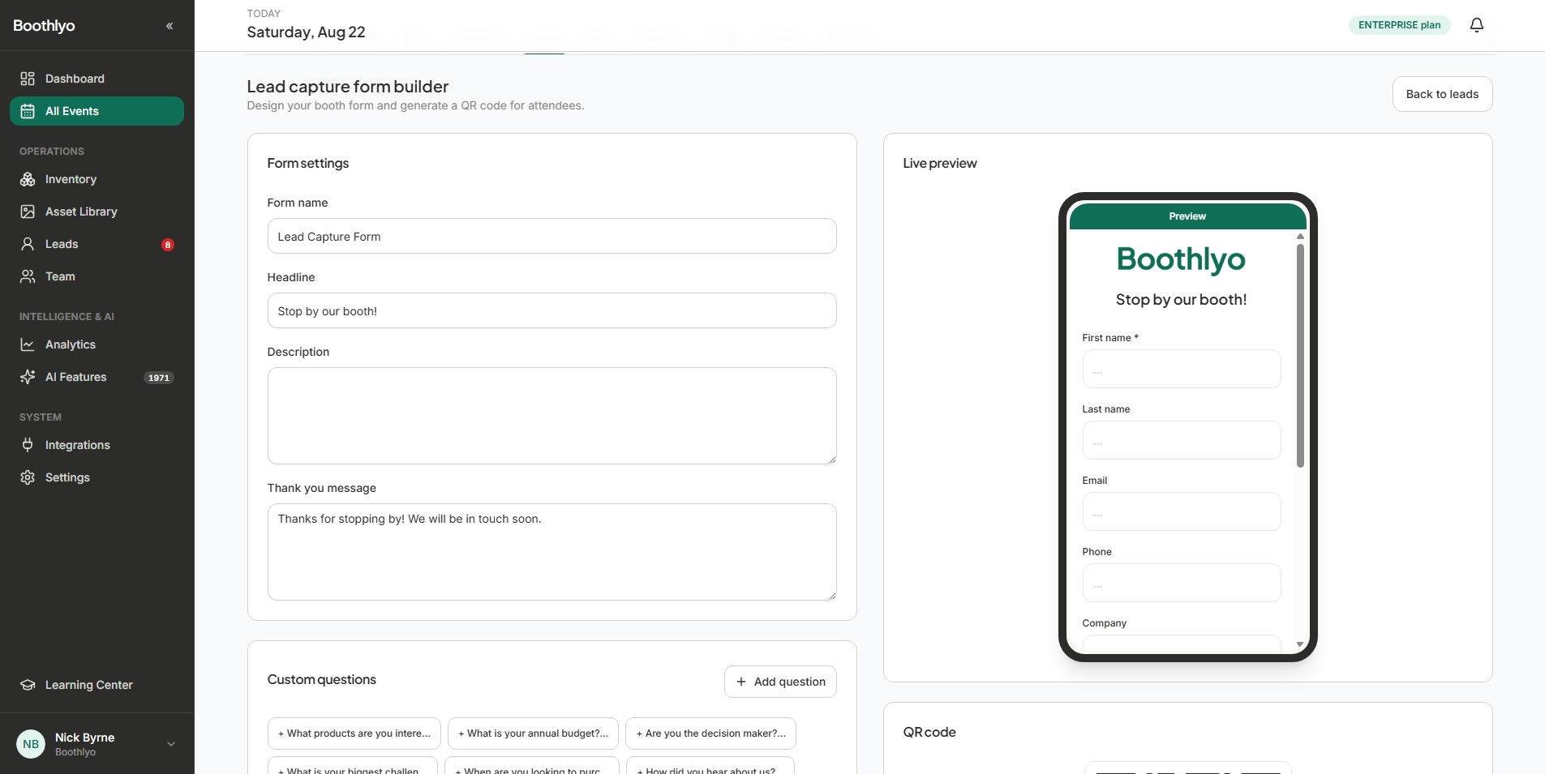1545x774 pixels.
Task: Click the AI Features 1971 count badge
Action: tap(159, 378)
